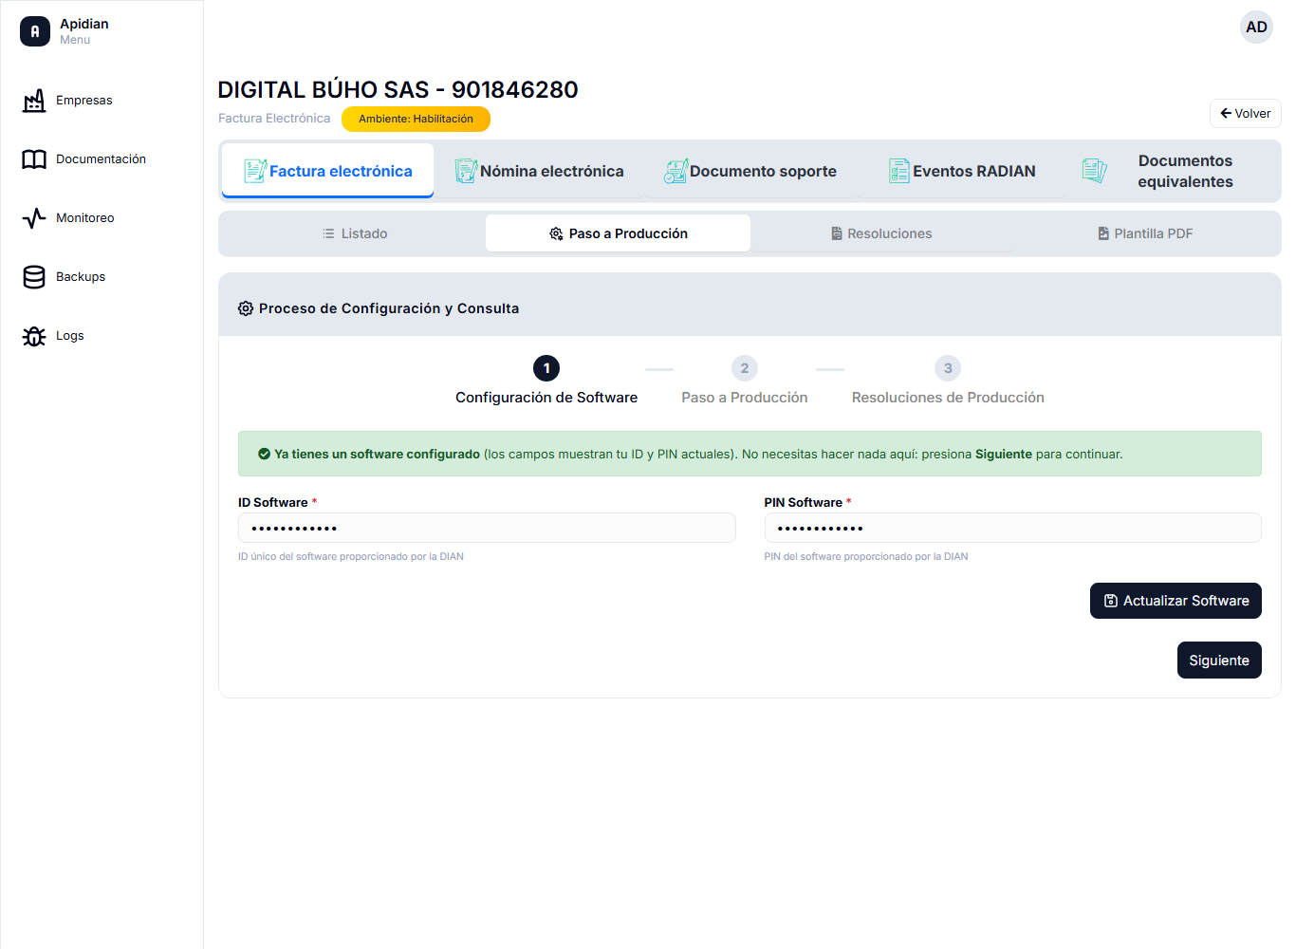Focus the PIN Software input field
This screenshot has height=949, width=1296.
pyautogui.click(x=1012, y=528)
